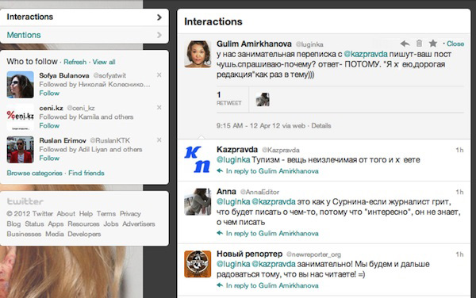
Task: Reply to Gulim Amirkhanova's tweet via arrow icon
Action: [405, 44]
